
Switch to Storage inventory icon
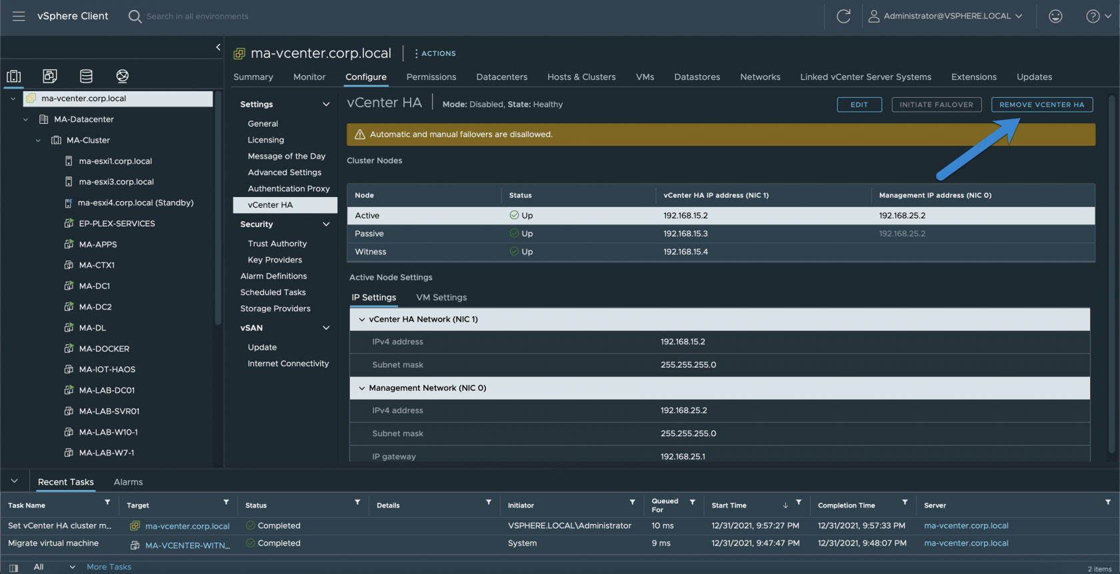pos(86,76)
